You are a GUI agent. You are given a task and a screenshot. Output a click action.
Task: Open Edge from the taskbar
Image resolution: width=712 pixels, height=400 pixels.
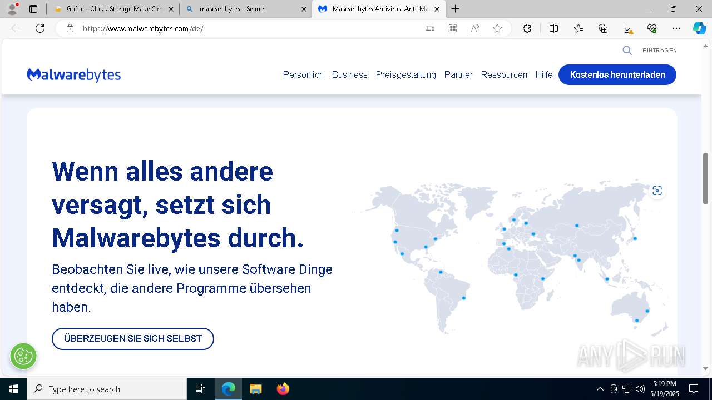[x=229, y=389]
